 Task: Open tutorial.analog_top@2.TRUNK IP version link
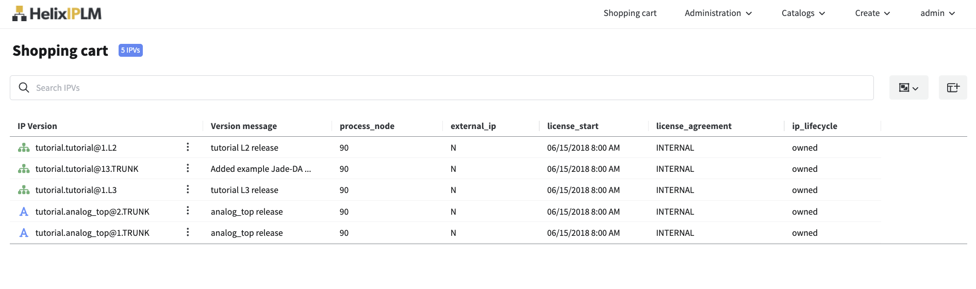(x=92, y=212)
